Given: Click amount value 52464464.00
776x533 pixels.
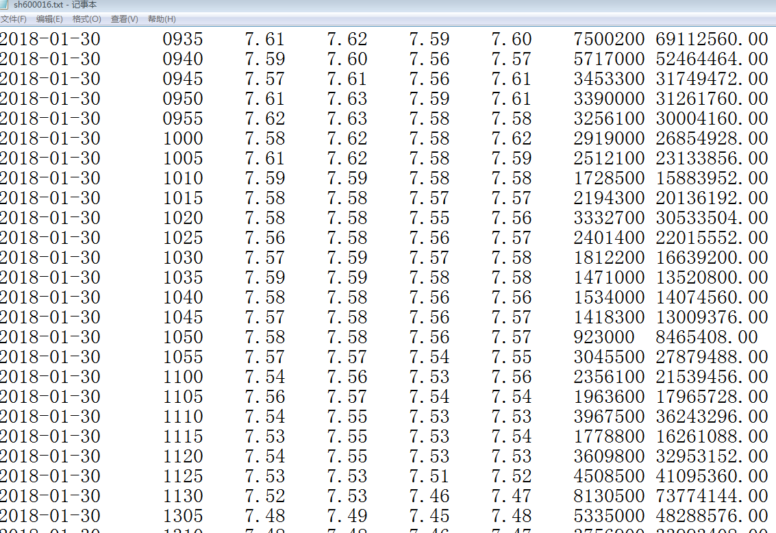Looking at the screenshot, I should coord(712,59).
